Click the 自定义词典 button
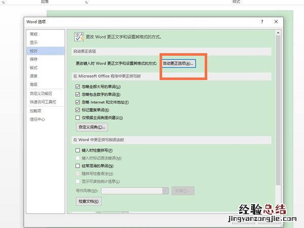The width and height of the screenshot is (304, 228). click(x=90, y=127)
